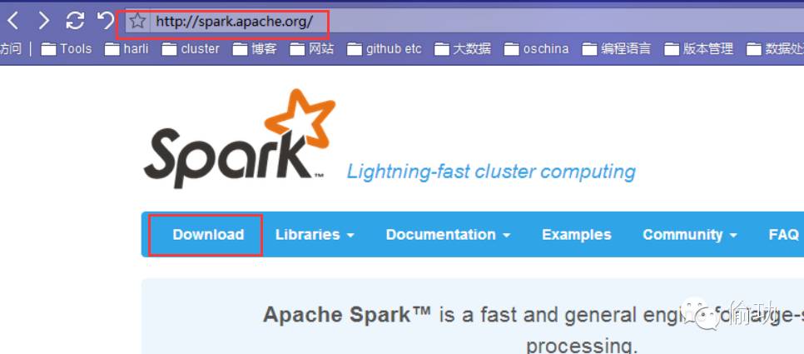Screen dimensions: 804x354
Task: Expand the Libraries dropdown menu
Action: (315, 234)
